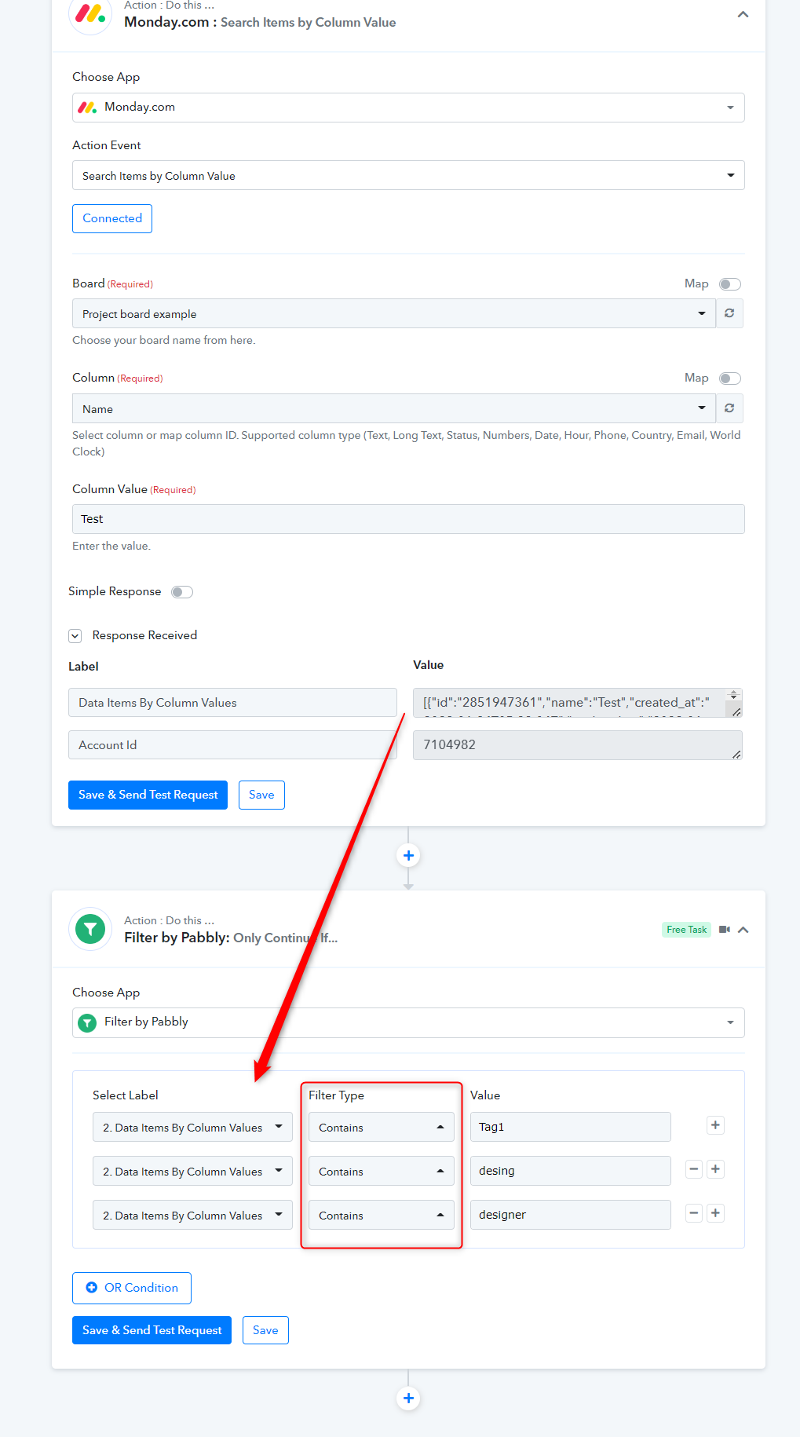Refresh the Column list with the refresh icon
800x1437 pixels.
click(x=729, y=408)
